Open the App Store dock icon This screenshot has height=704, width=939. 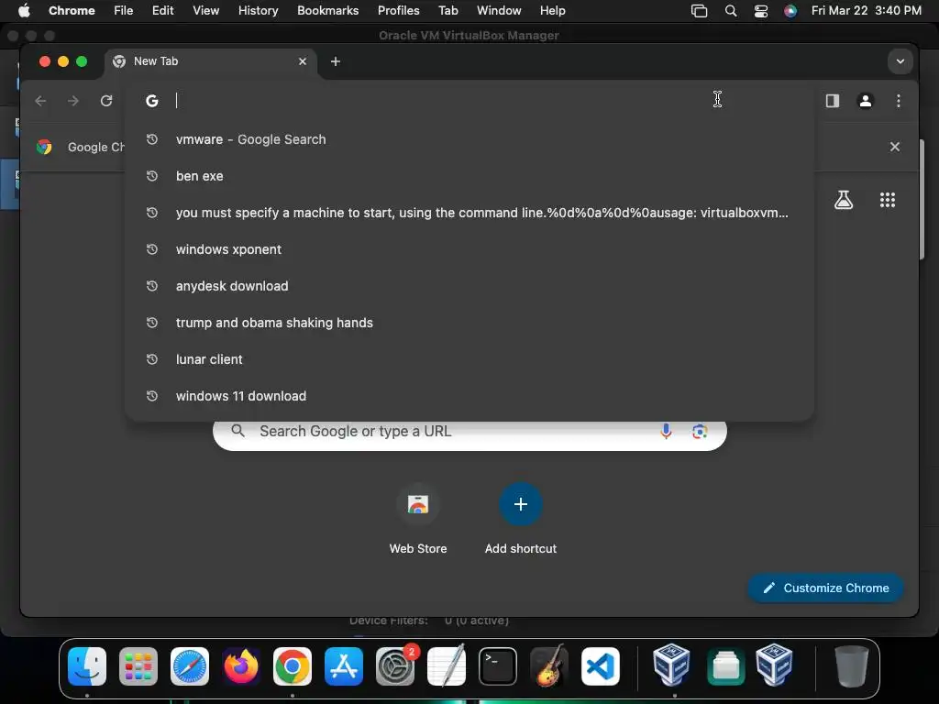click(344, 666)
